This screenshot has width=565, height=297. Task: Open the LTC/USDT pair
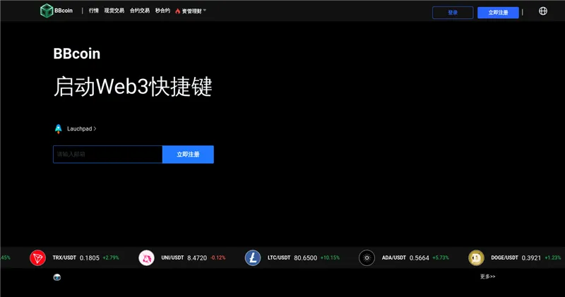279,257
